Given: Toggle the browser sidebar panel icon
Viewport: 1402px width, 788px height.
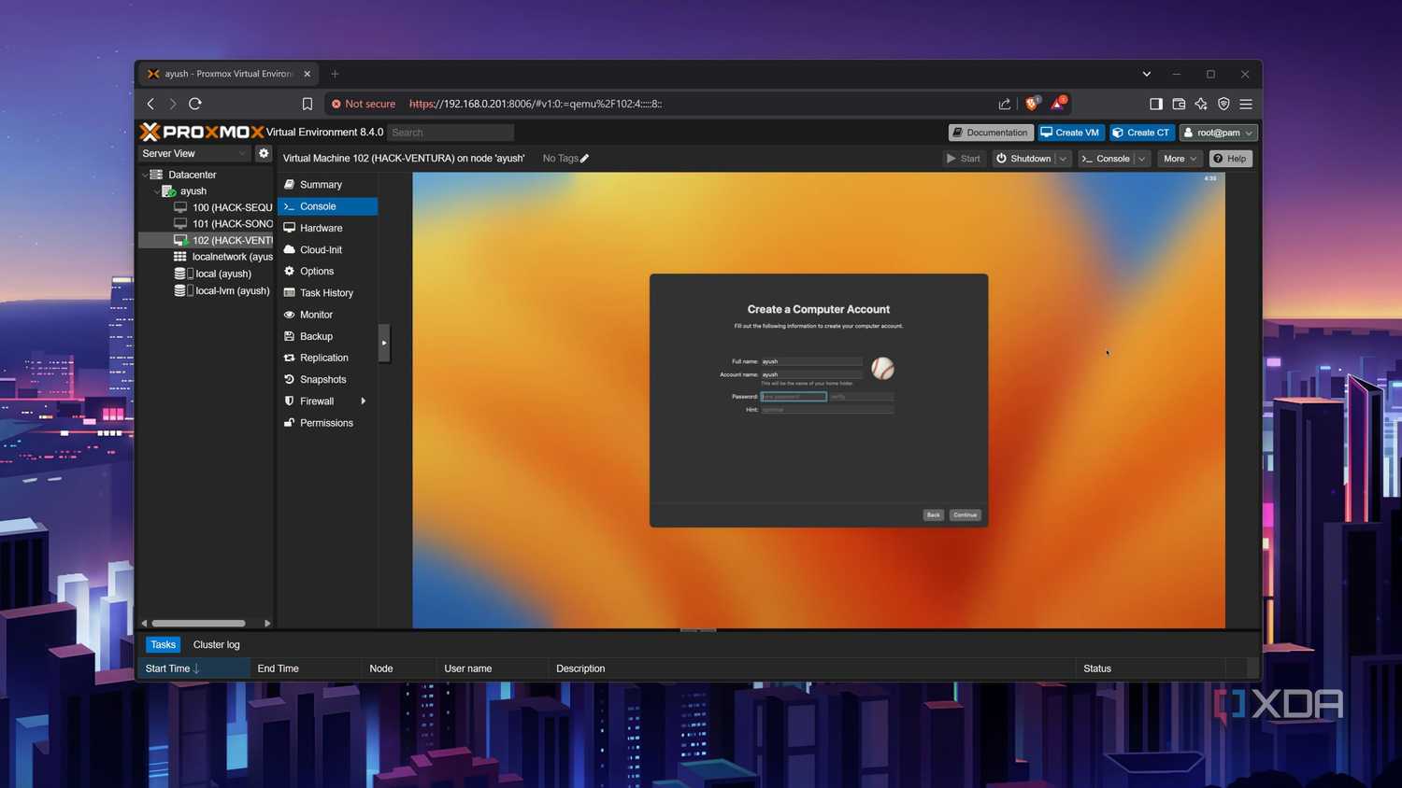Looking at the screenshot, I should [x=1156, y=104].
